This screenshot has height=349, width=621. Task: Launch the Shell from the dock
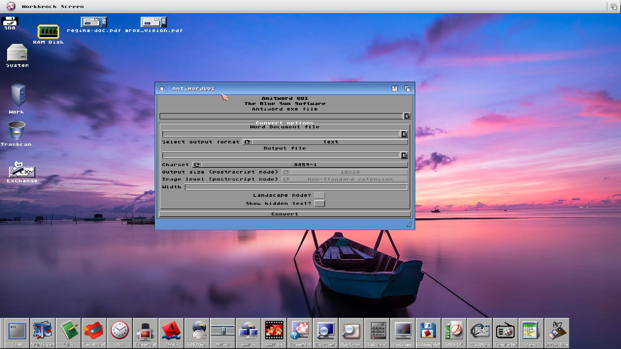(16, 331)
